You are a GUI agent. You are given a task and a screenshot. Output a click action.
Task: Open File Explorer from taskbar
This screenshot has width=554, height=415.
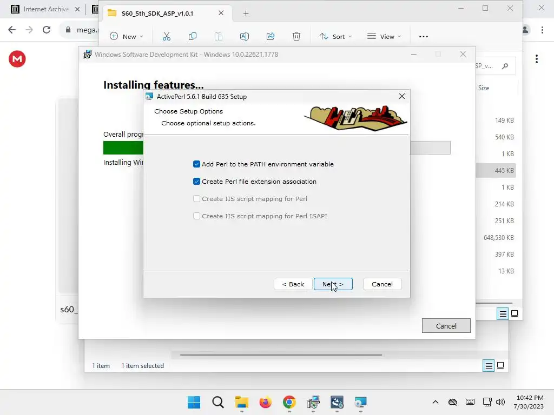(x=242, y=402)
